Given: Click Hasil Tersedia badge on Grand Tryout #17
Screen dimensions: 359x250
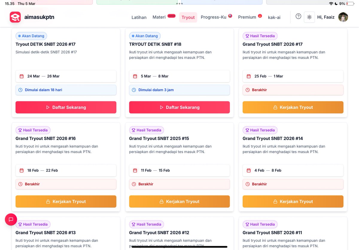Looking at the screenshot, I should 260,36.
